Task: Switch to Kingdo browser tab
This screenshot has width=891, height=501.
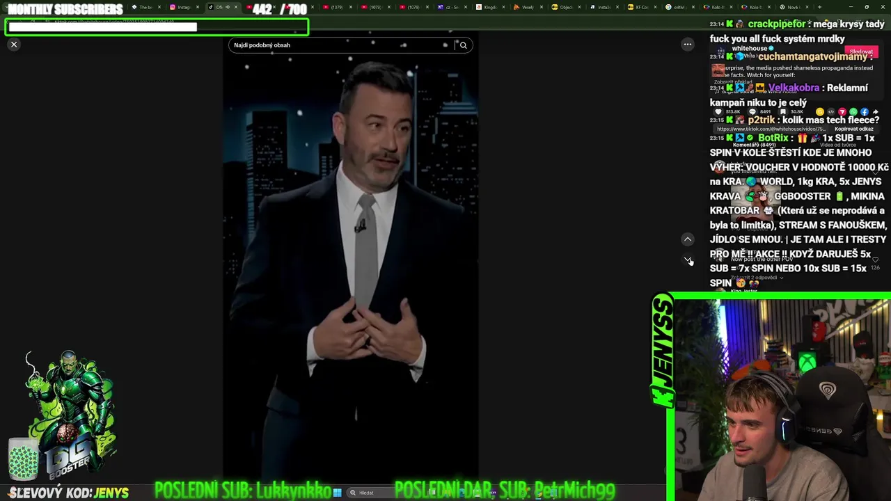Action: tap(491, 7)
